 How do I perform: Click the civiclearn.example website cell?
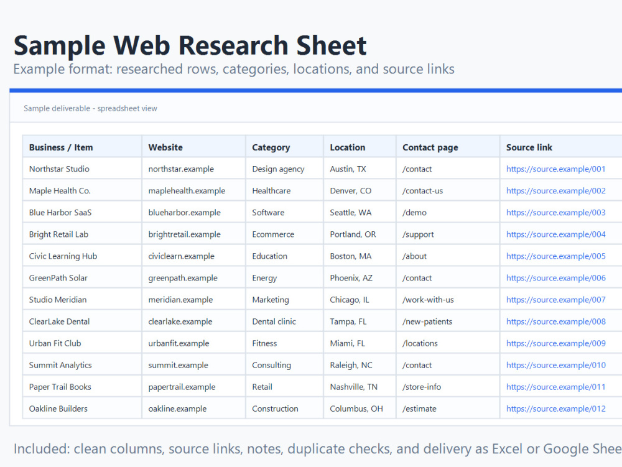(193, 256)
